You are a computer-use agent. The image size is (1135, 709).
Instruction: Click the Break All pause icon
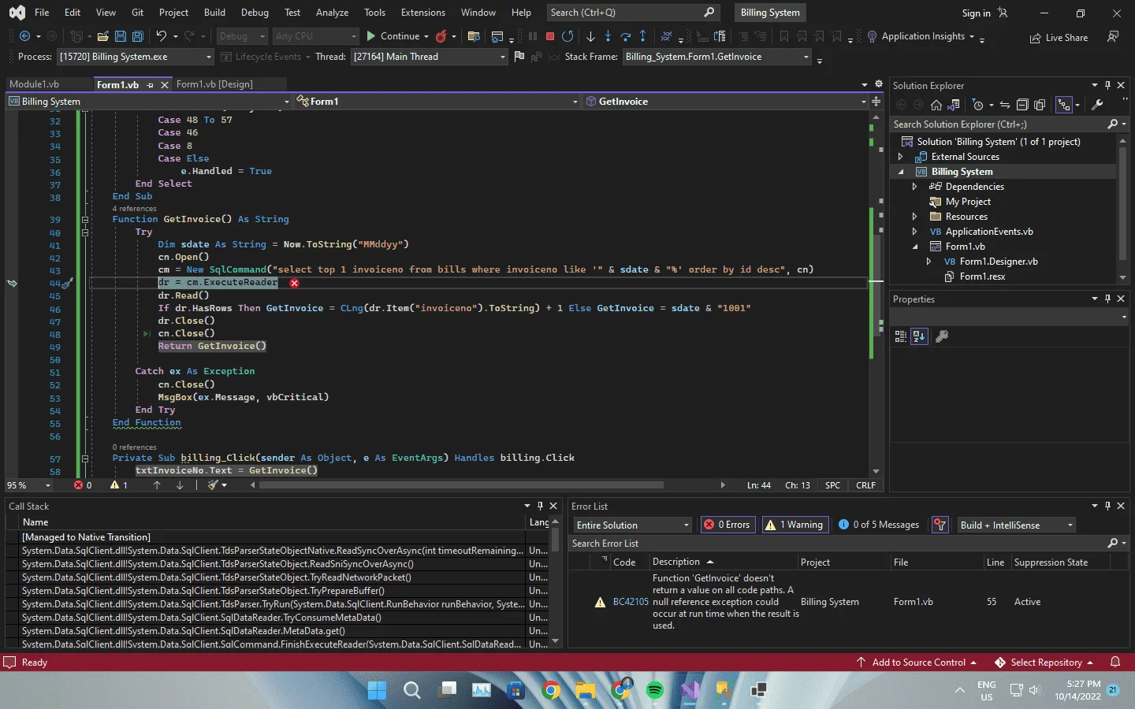[x=533, y=36]
